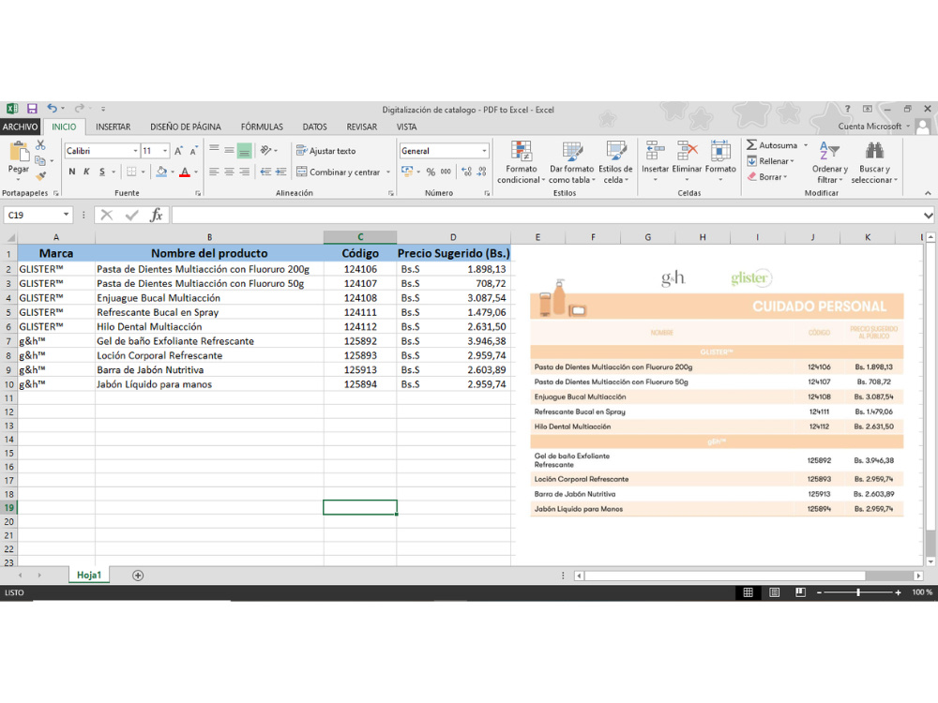Click the align right icon

[244, 172]
